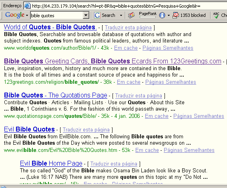Open the search box history dropdown
Image resolution: width=227 pixels, height=188 pixels.
point(86,15)
